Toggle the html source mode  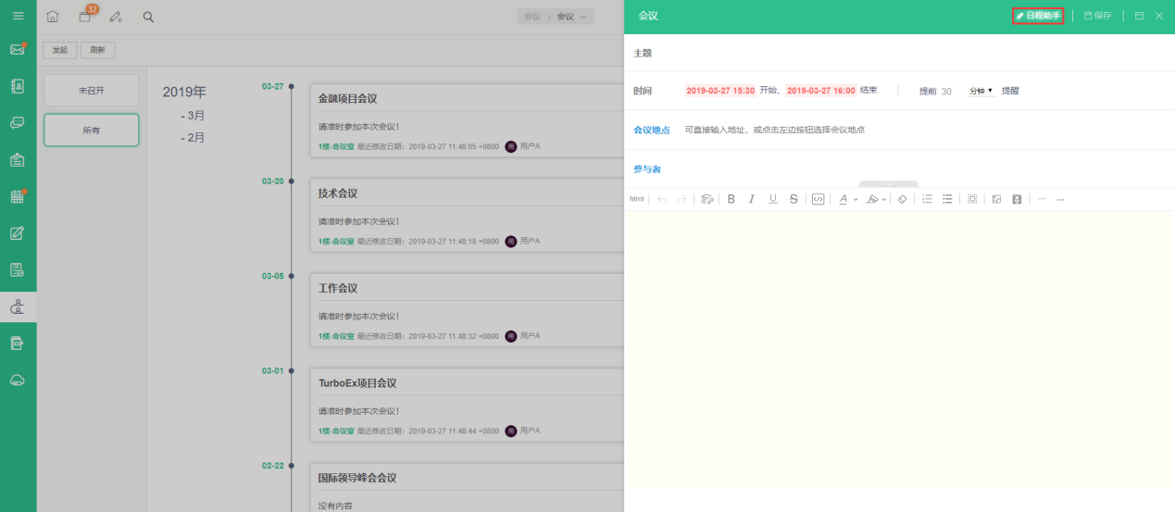[636, 199]
